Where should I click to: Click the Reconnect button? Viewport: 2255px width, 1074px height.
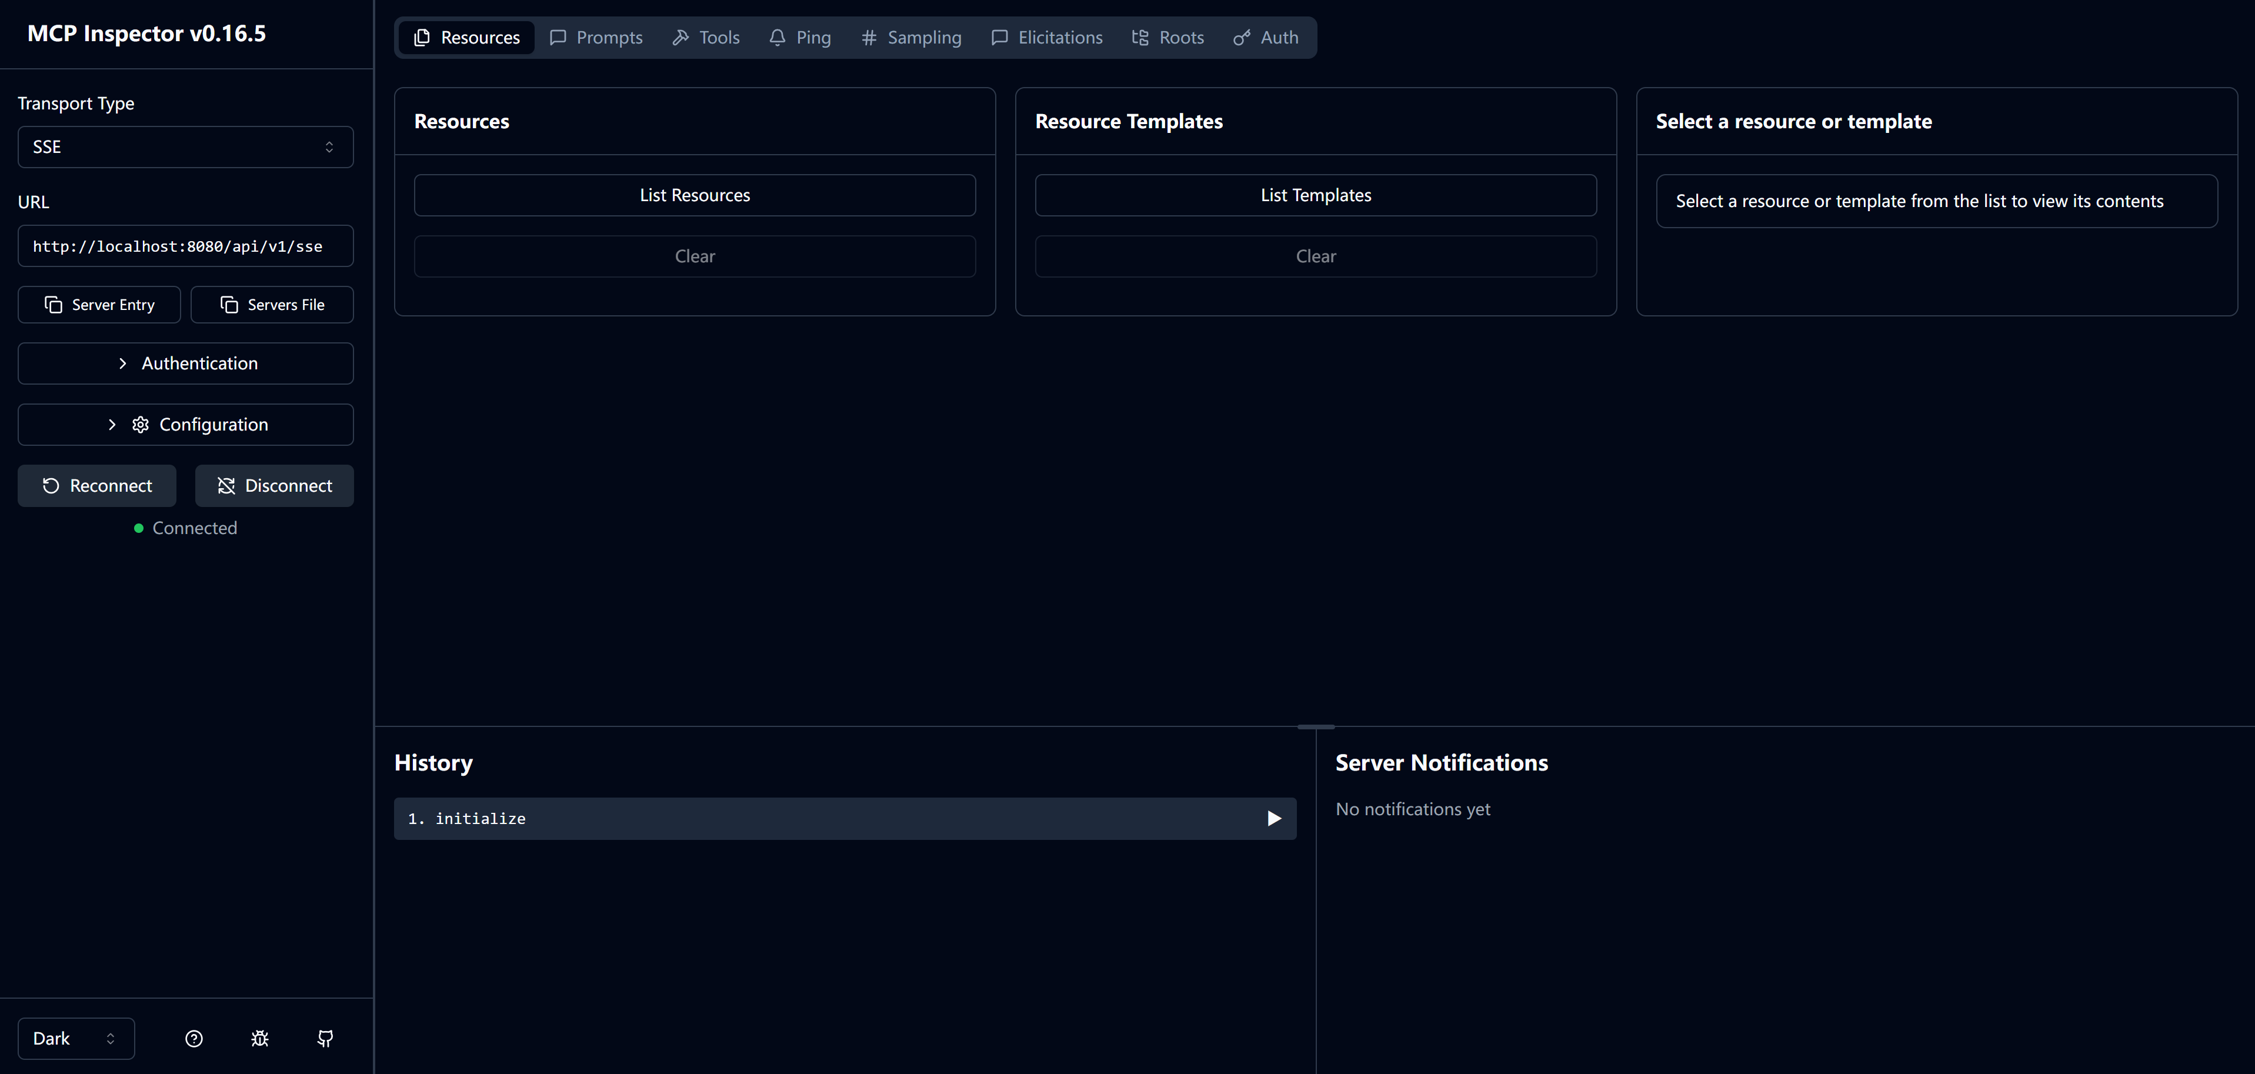point(97,486)
